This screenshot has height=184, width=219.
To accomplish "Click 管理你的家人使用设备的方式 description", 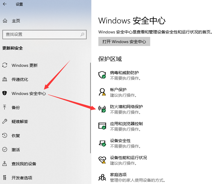I will point(138,180).
